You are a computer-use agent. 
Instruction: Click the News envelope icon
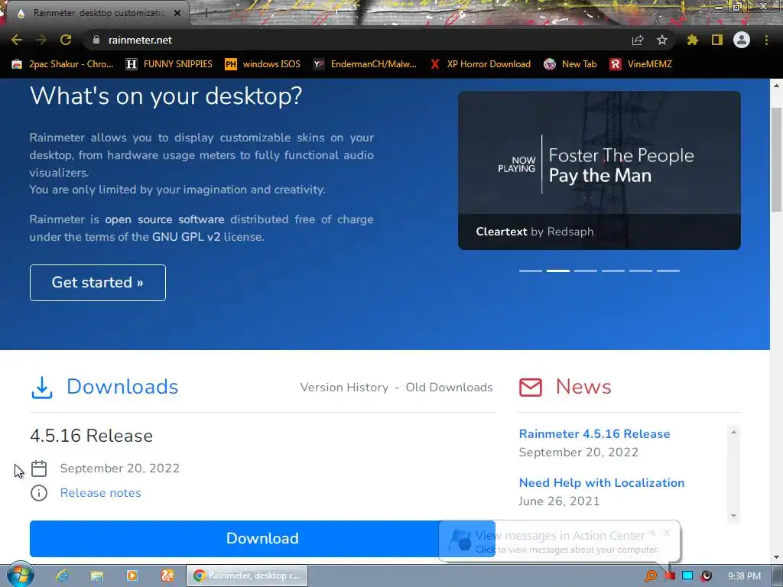[x=531, y=388]
